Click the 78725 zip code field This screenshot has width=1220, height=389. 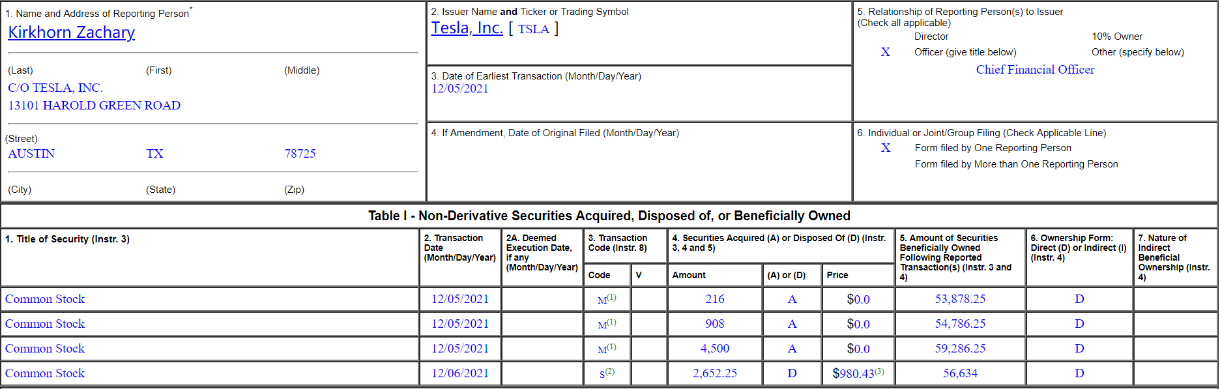(x=300, y=154)
